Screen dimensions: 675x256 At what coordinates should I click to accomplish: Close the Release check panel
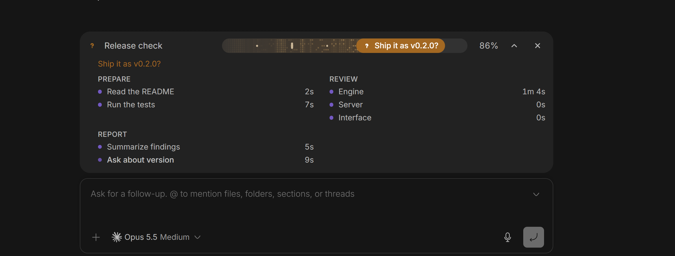tap(537, 46)
